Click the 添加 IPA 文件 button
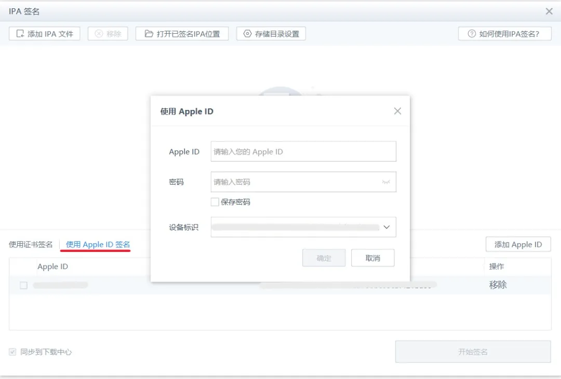 (x=44, y=34)
